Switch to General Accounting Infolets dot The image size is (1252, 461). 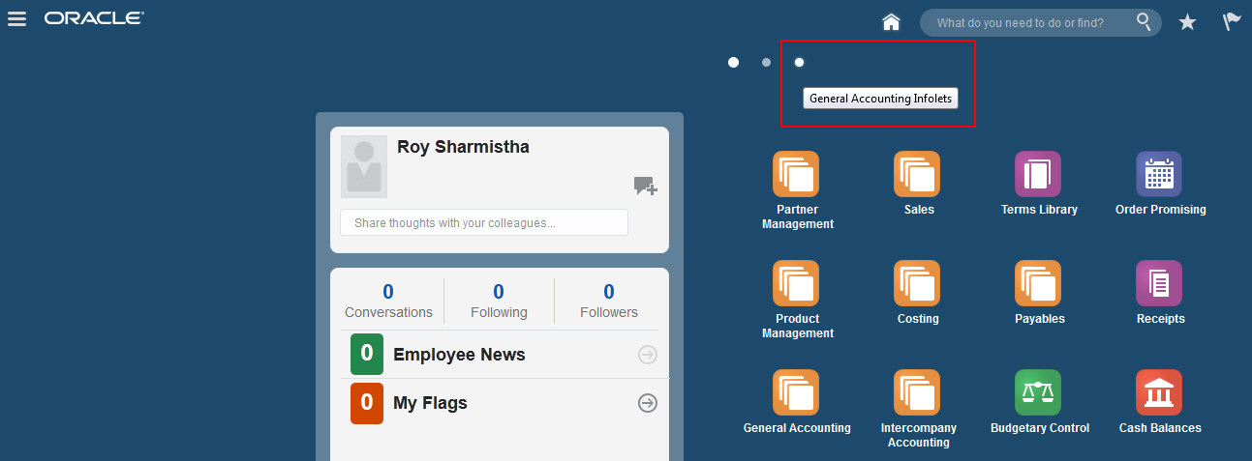pyautogui.click(x=799, y=63)
